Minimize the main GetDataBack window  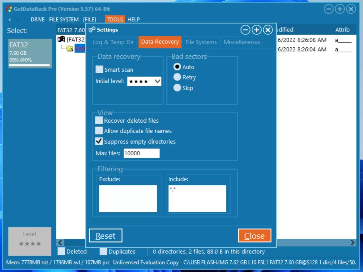(328, 9)
